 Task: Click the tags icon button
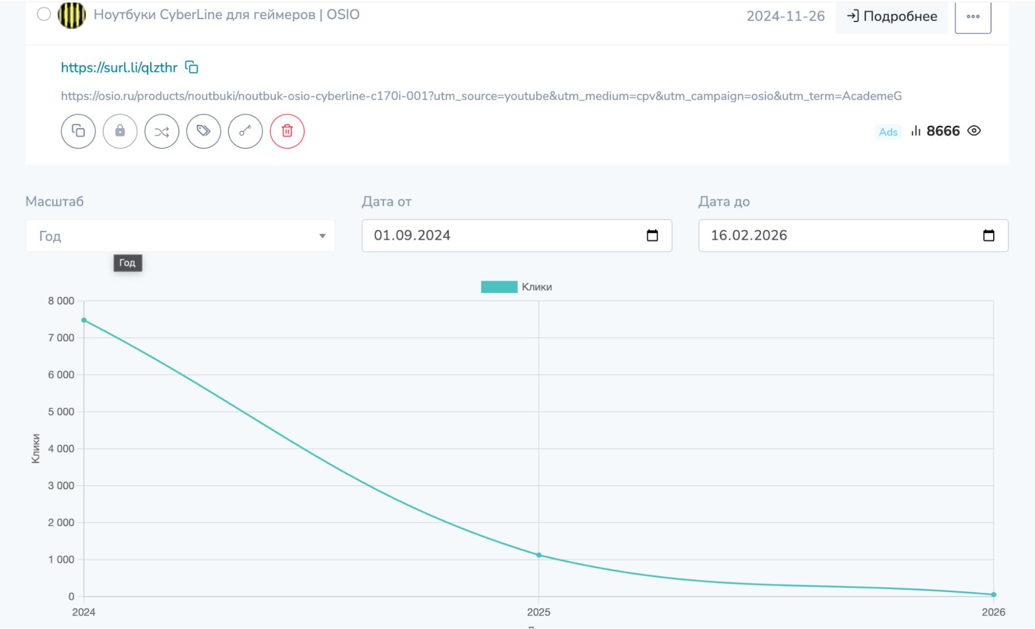(203, 131)
